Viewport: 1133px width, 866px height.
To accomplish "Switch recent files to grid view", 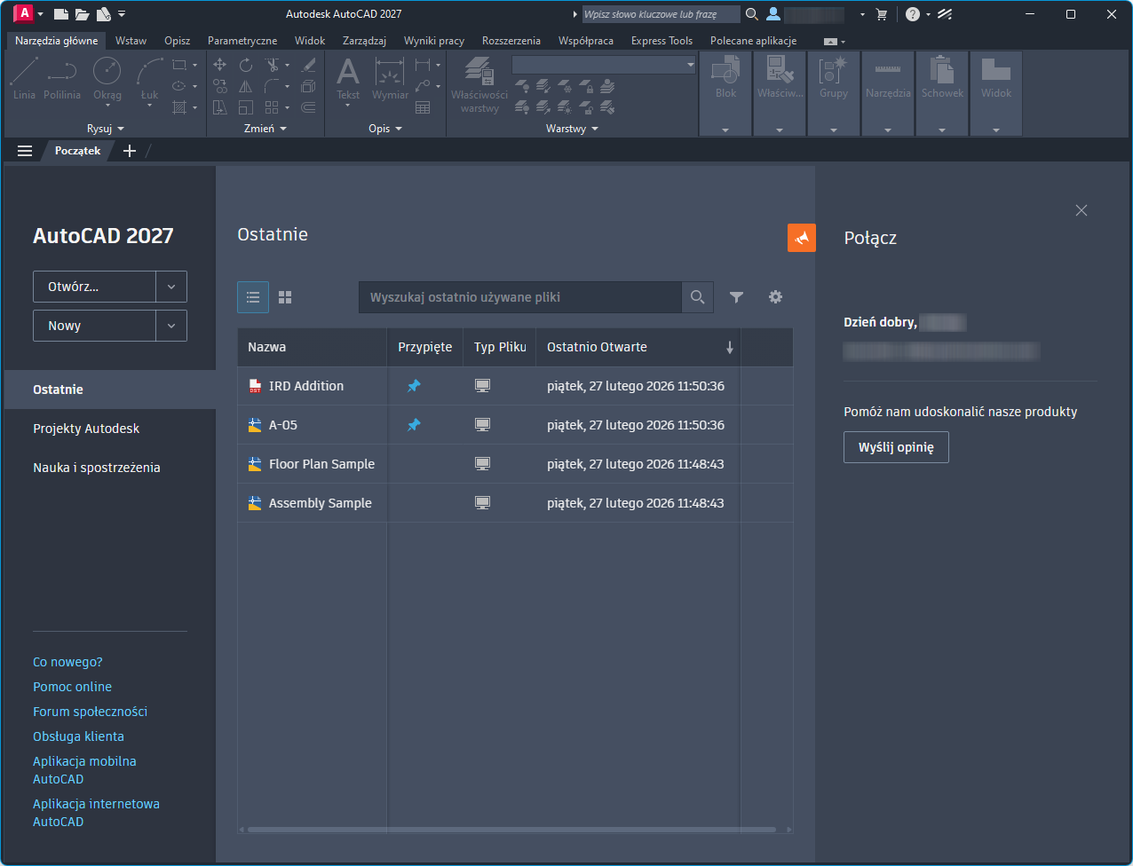I will click(x=285, y=297).
